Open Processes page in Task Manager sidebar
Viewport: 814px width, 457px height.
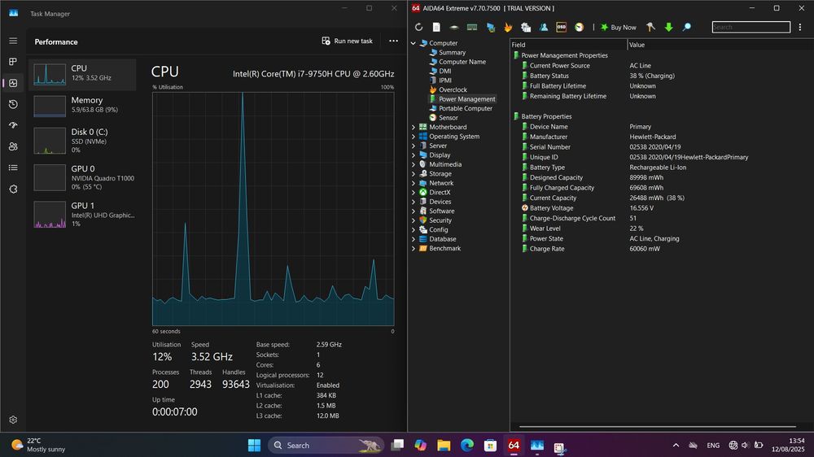(13, 62)
